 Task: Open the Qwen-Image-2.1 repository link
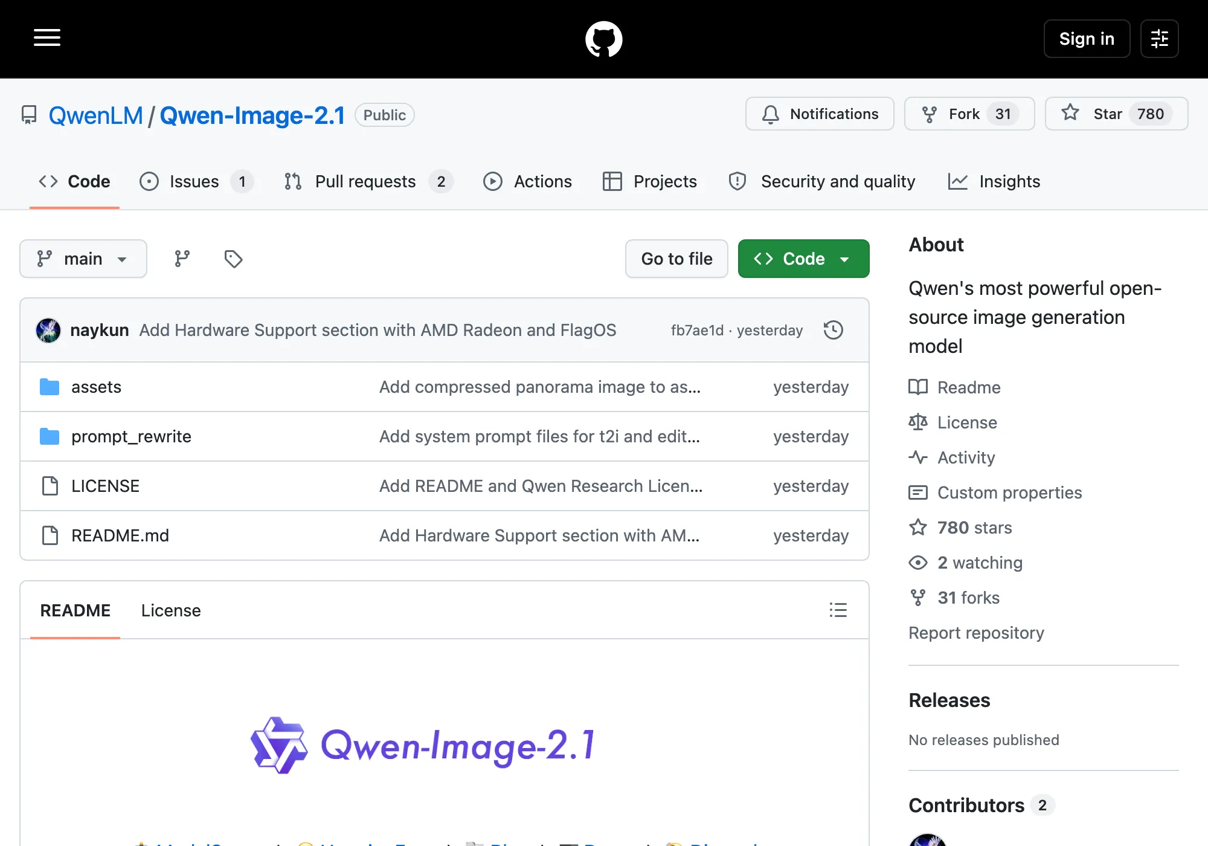(252, 115)
